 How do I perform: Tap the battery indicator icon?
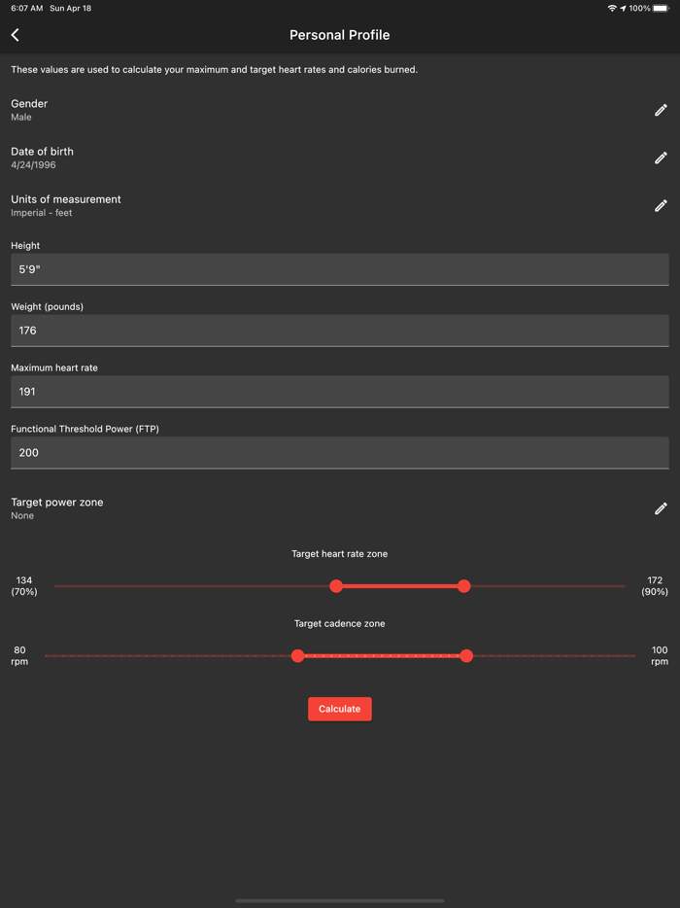(x=661, y=8)
